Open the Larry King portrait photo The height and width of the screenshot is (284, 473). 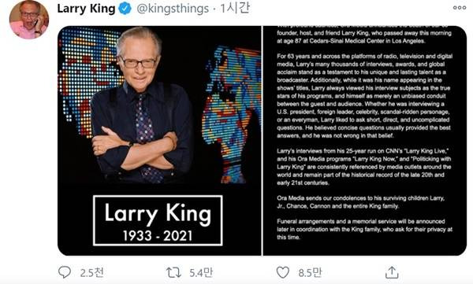click(159, 141)
